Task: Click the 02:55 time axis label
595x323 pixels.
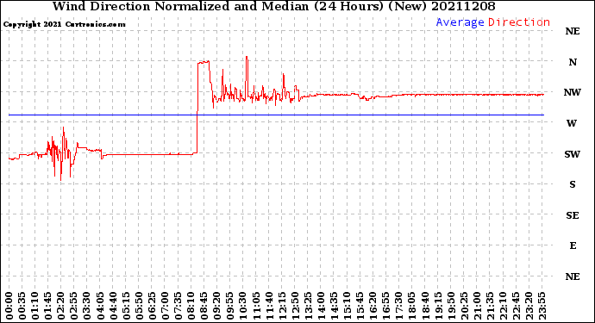Action: pyautogui.click(x=74, y=306)
